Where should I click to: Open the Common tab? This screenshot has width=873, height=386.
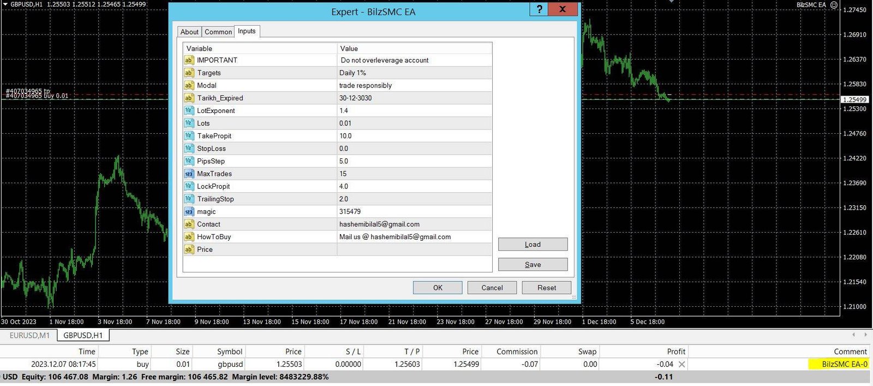click(x=218, y=32)
